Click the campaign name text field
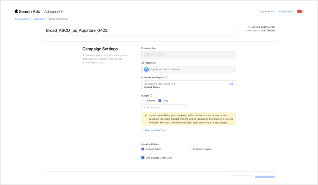The image size is (318, 185). (140, 30)
